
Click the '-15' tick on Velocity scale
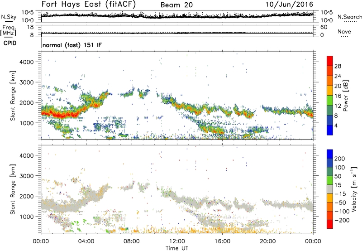[x=340, y=194]
